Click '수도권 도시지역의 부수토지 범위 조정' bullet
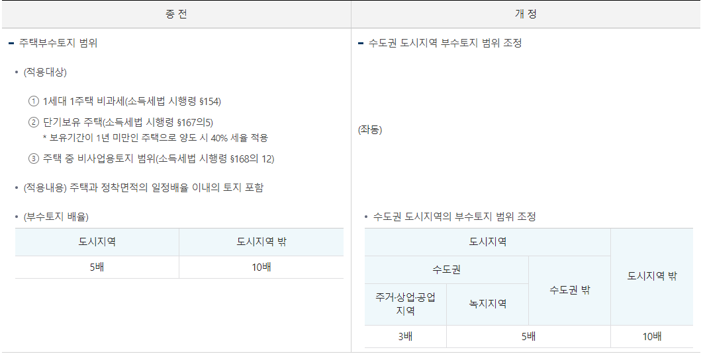Image resolution: width=703 pixels, height=354 pixels. click(x=455, y=217)
